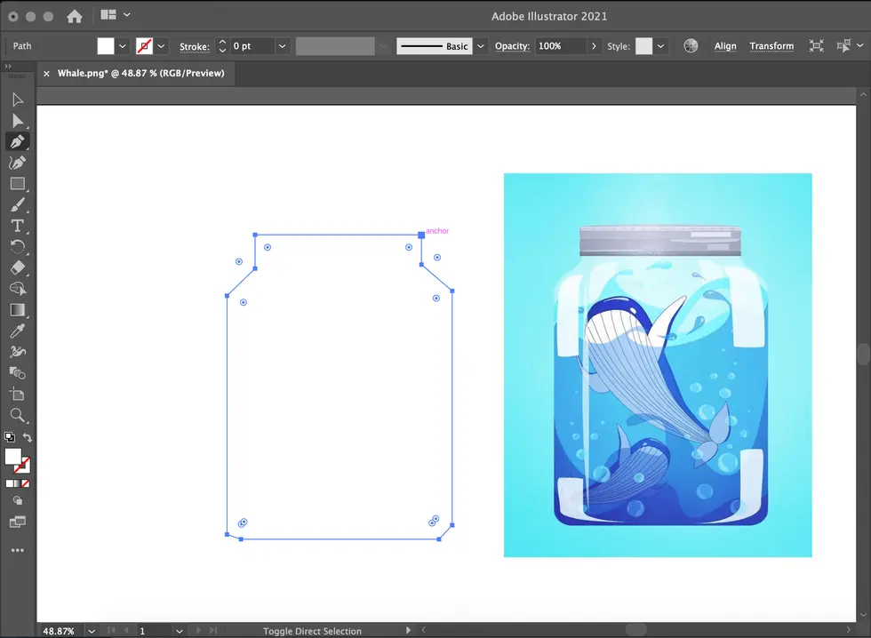
Task: Select the Eraser tool
Action: click(x=17, y=267)
